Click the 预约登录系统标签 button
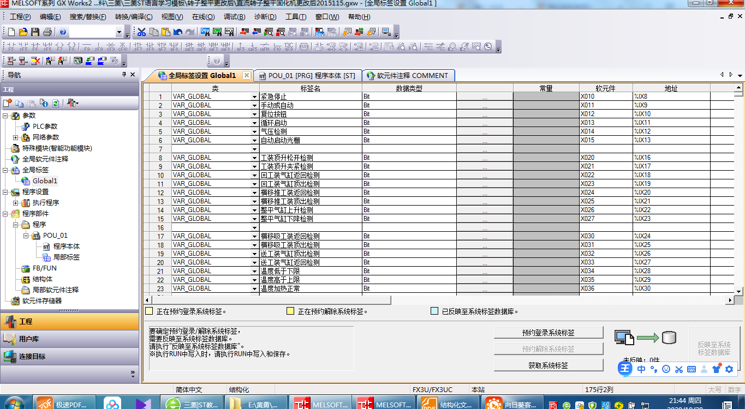This screenshot has height=409, width=745. click(548, 333)
